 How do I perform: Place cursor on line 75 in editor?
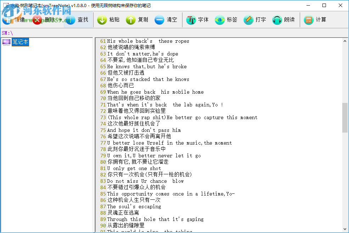pos(149,130)
